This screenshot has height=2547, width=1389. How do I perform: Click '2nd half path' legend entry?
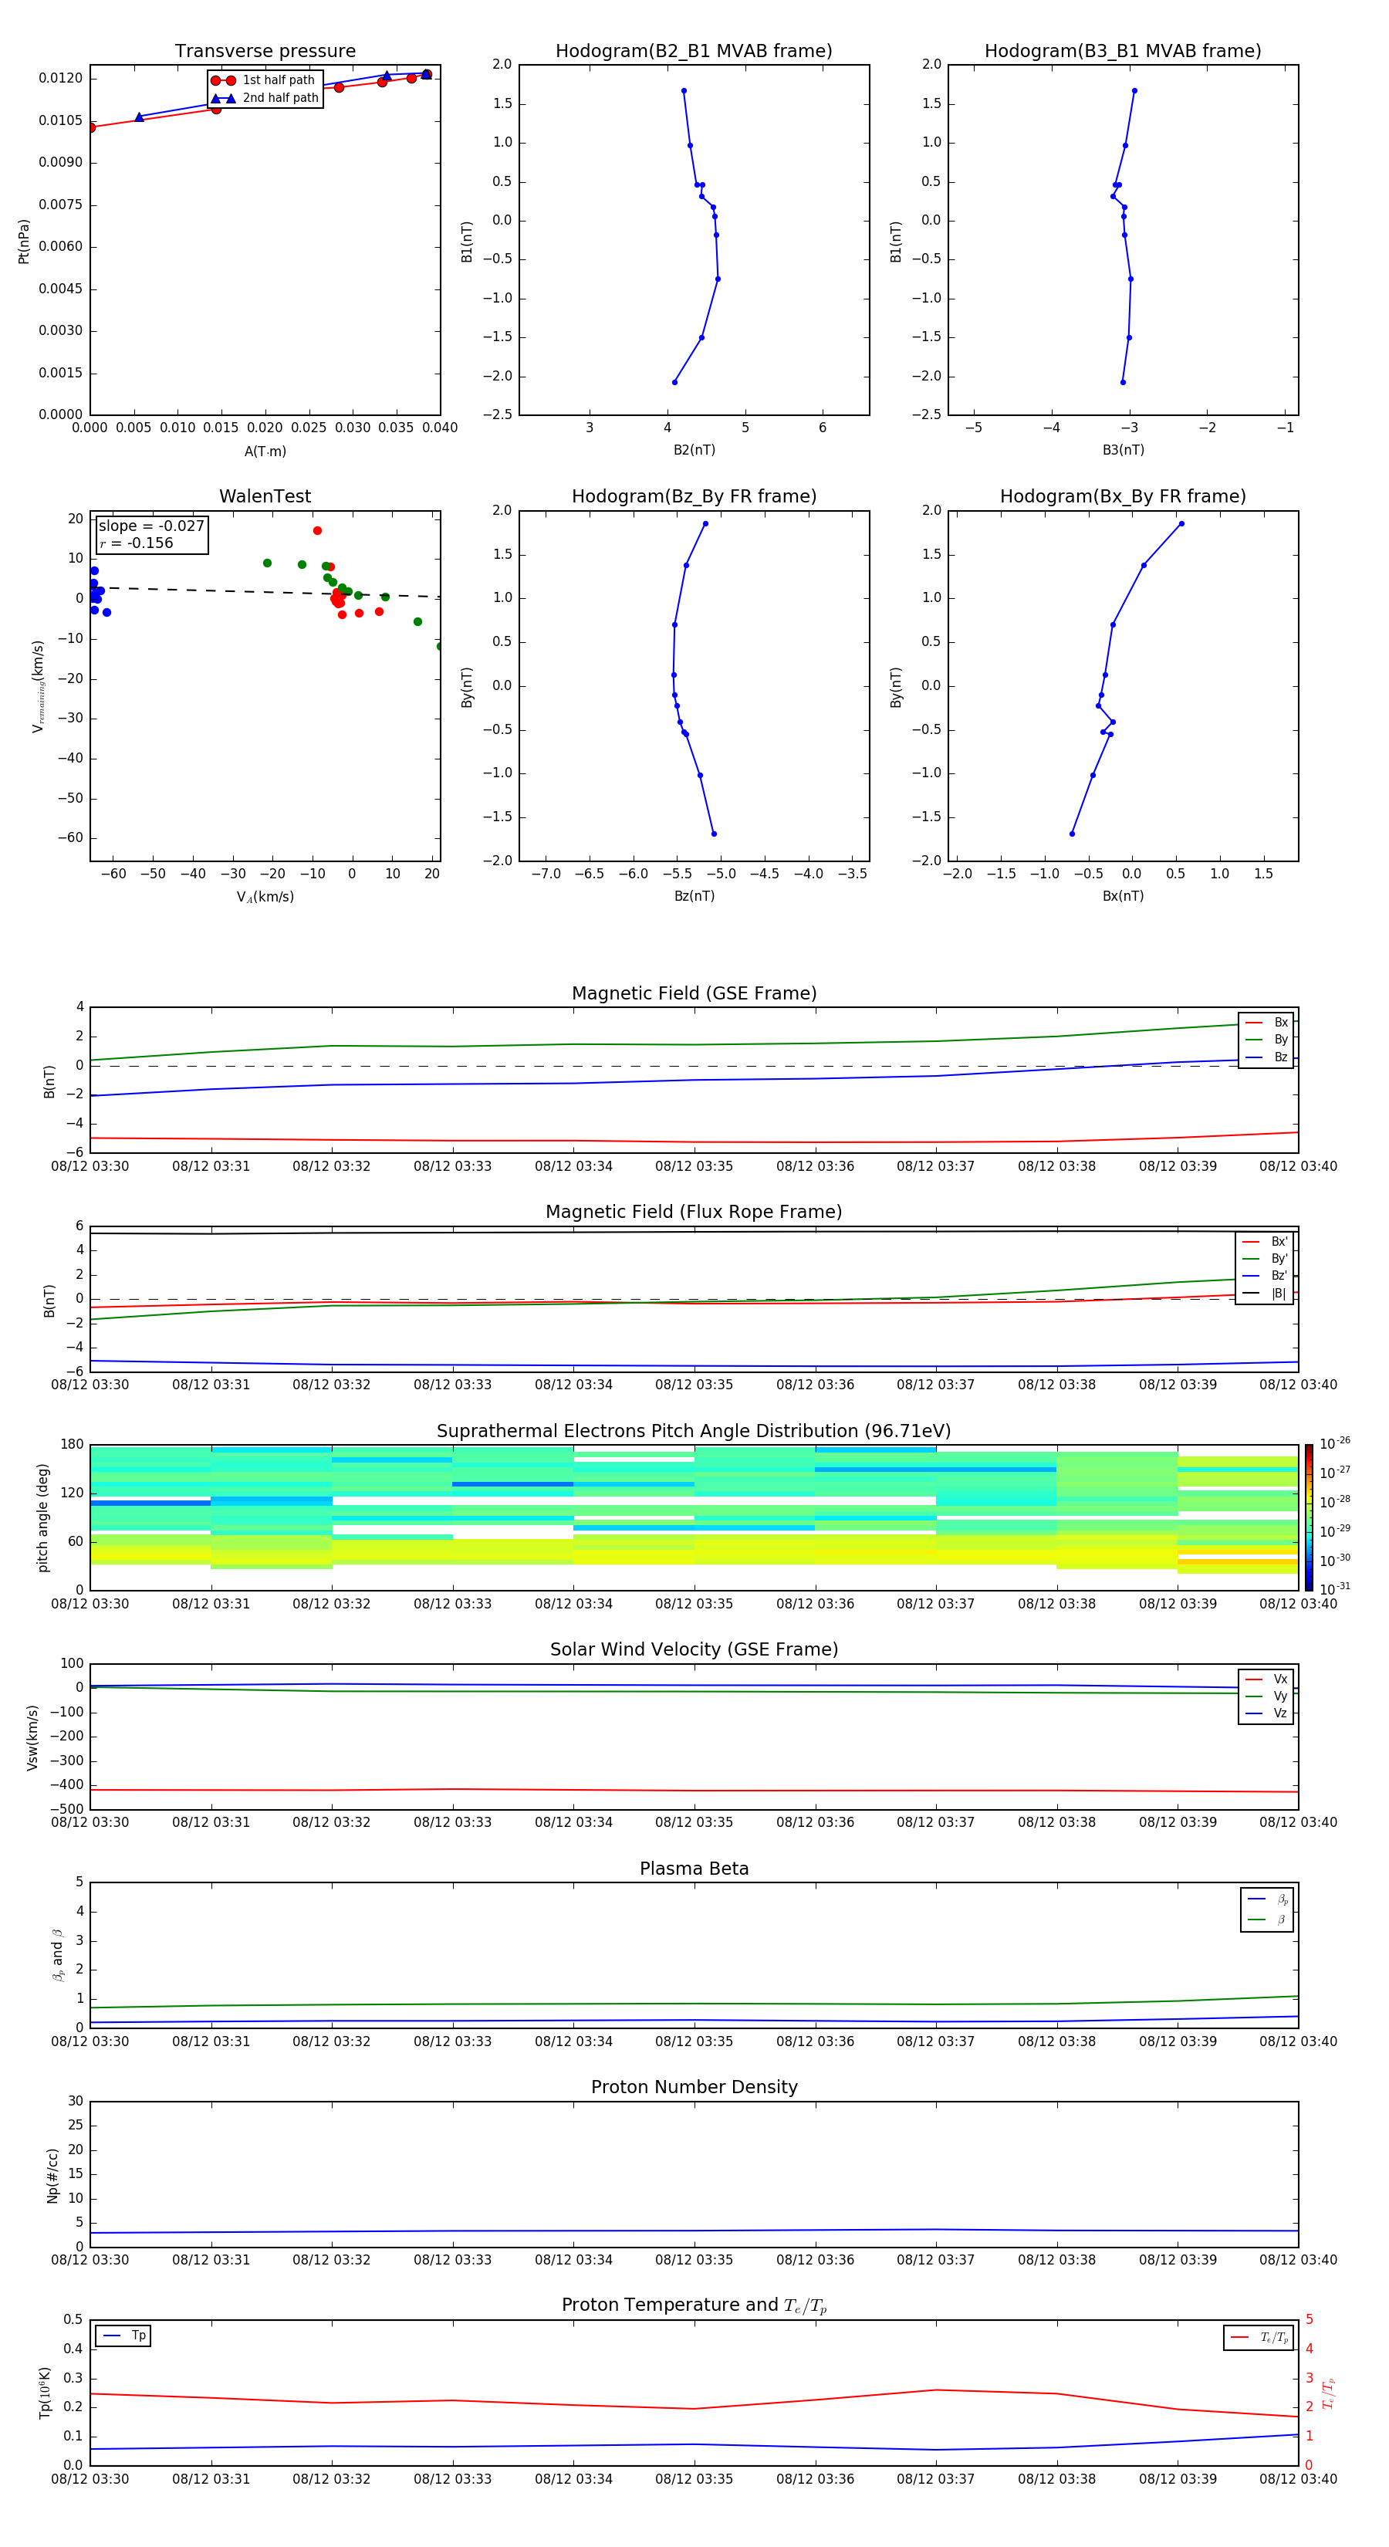tap(265, 98)
